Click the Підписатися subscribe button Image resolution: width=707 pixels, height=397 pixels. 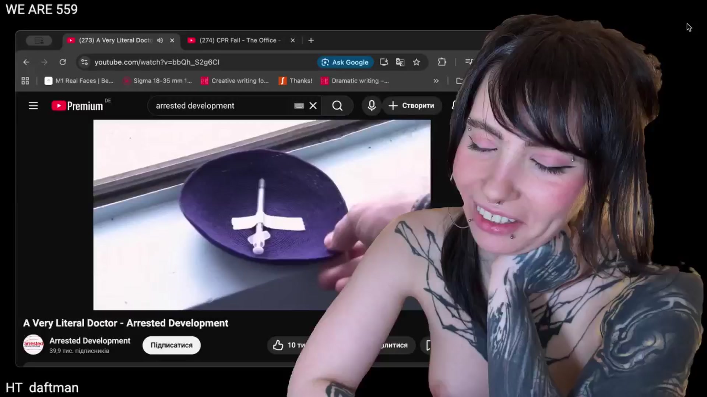(172, 345)
